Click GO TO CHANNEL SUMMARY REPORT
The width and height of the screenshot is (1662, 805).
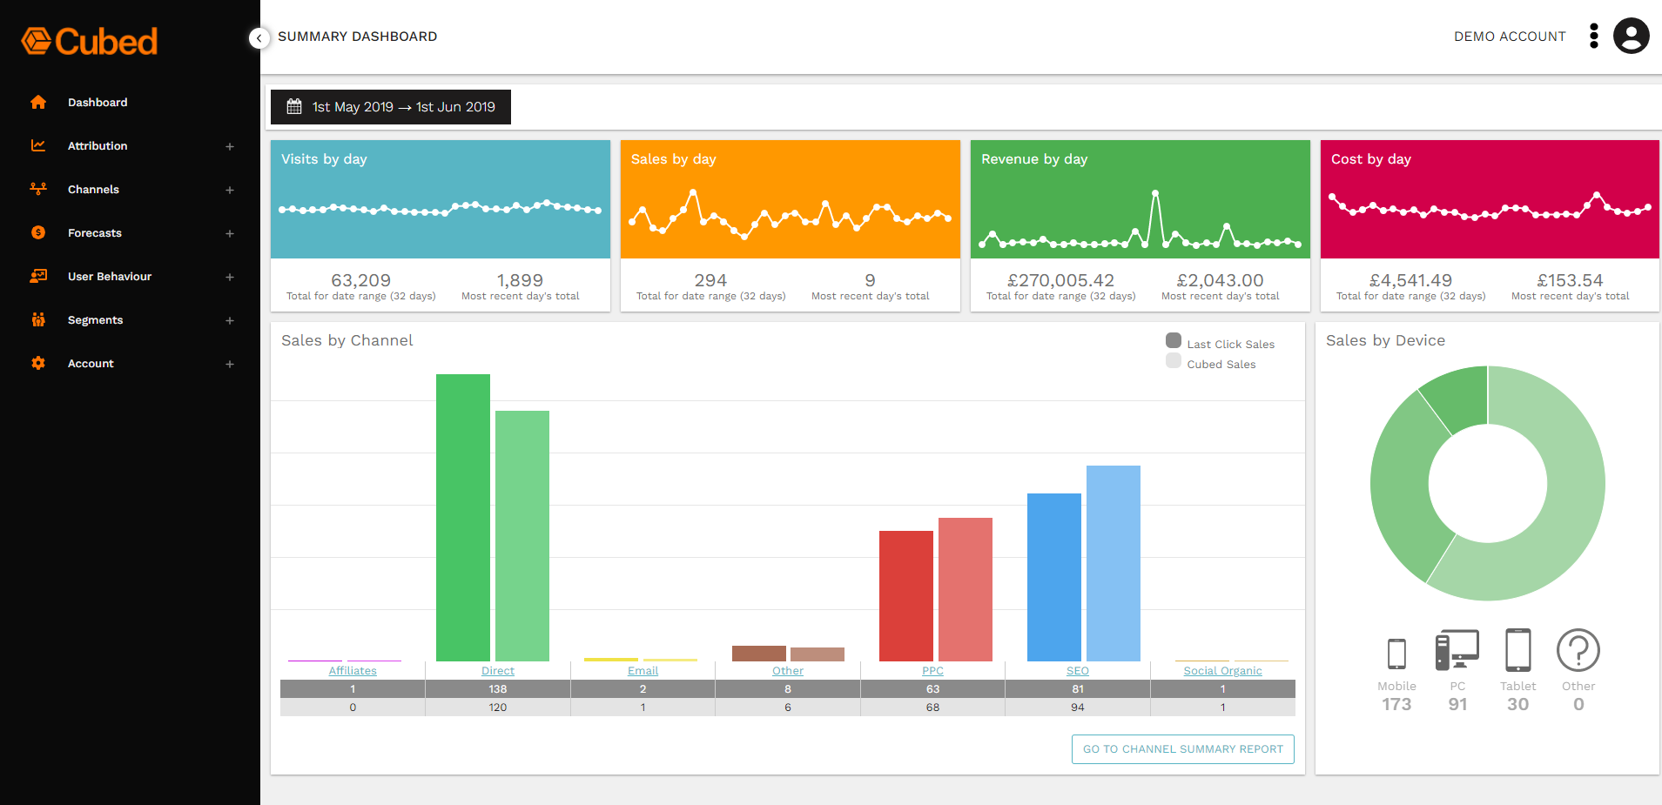pyautogui.click(x=1182, y=748)
